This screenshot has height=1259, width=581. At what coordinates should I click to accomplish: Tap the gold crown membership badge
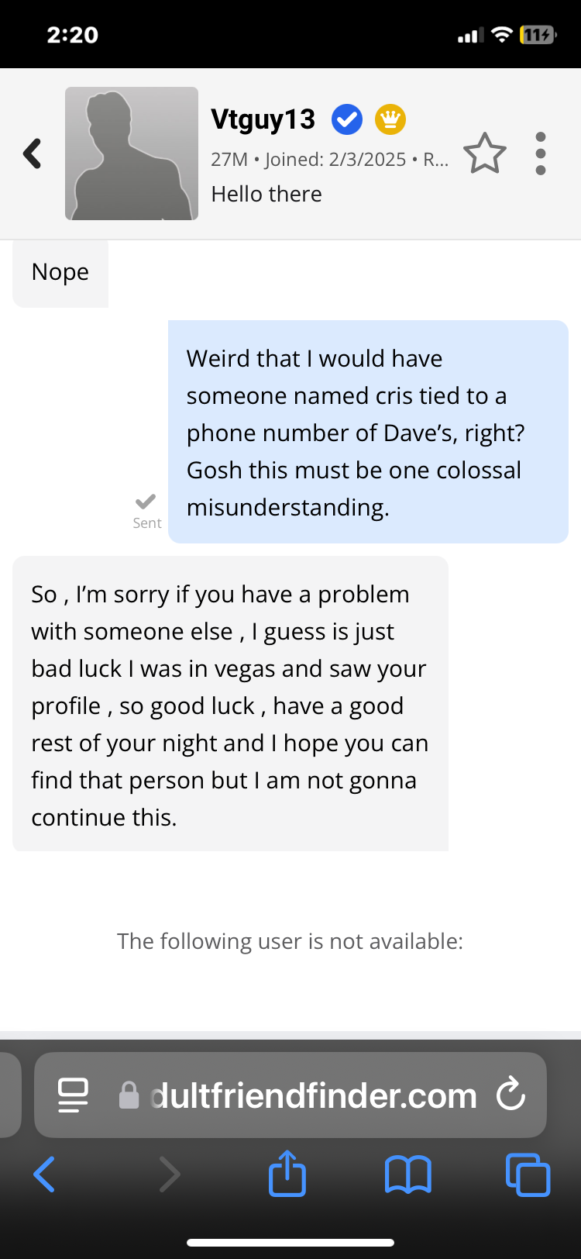click(x=390, y=119)
